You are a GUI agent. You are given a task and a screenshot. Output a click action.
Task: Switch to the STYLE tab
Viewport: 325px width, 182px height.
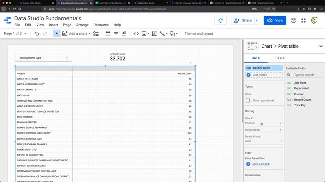pos(280,58)
